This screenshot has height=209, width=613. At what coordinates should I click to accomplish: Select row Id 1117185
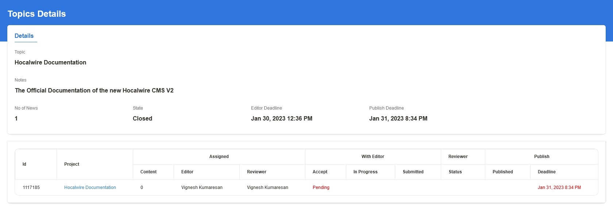coord(31,188)
